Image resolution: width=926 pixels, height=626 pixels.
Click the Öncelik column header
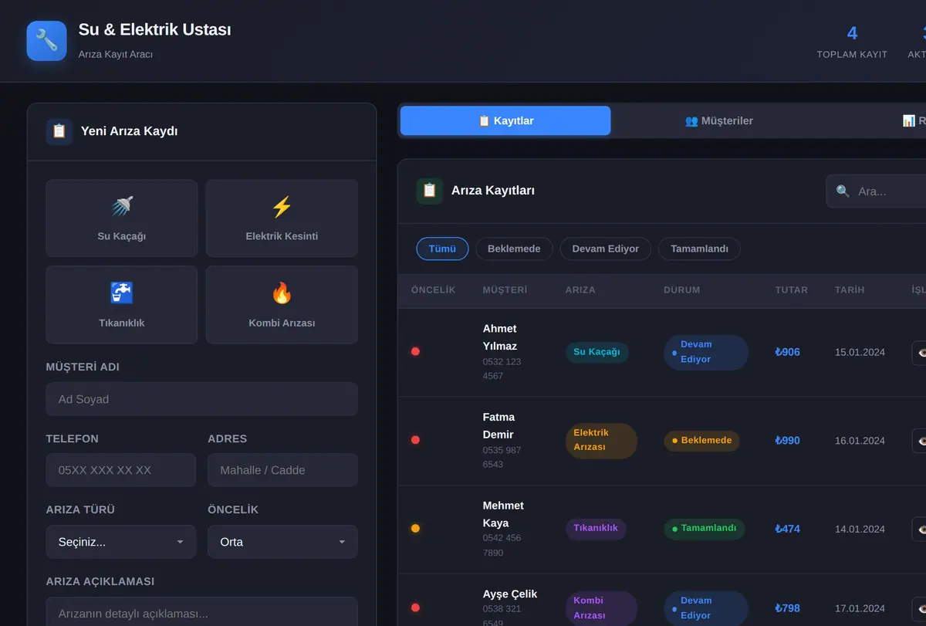(x=433, y=290)
